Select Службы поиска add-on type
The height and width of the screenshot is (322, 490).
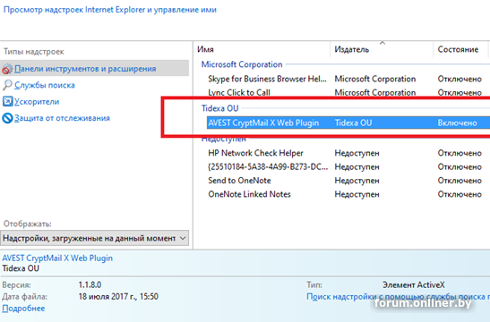[45, 85]
